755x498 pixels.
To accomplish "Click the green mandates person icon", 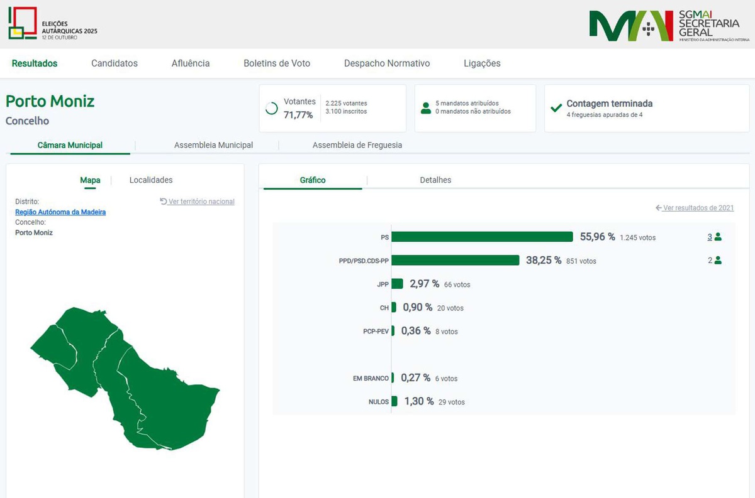I will [x=426, y=107].
